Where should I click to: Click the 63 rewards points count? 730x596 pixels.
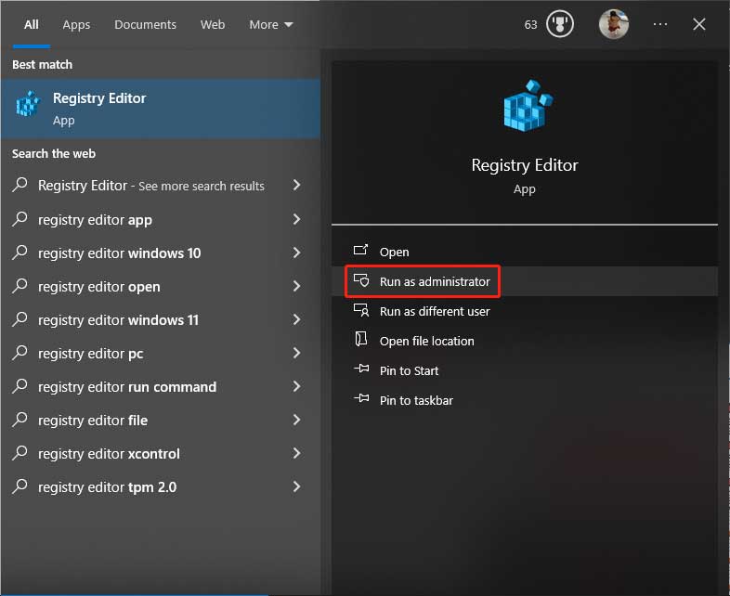coord(530,25)
